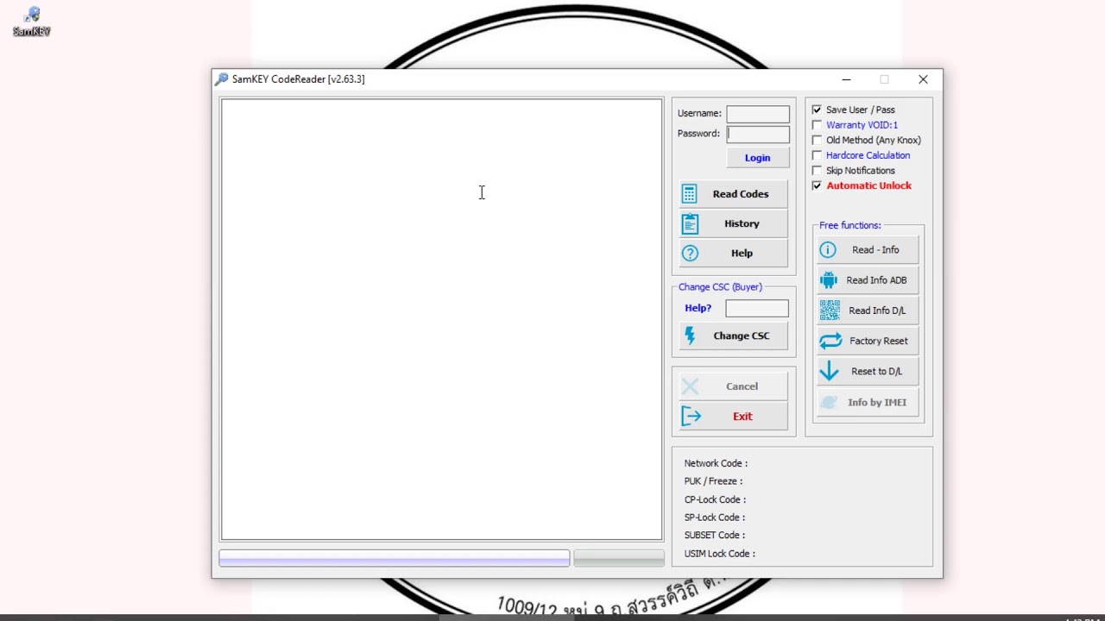Enable Warranty VOID:1 checkbox
The image size is (1105, 621).
click(x=817, y=125)
